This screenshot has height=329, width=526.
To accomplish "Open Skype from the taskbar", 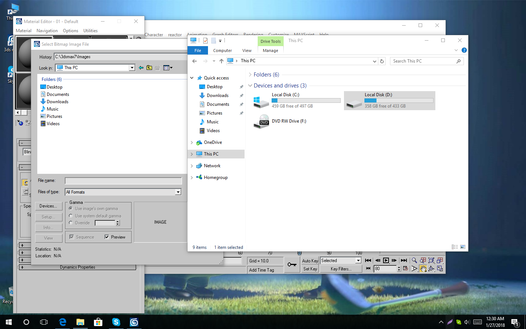I will pos(116,322).
